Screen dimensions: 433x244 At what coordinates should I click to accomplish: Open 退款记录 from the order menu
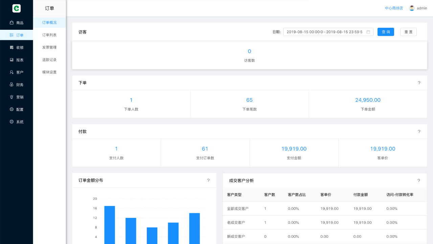(x=49, y=60)
